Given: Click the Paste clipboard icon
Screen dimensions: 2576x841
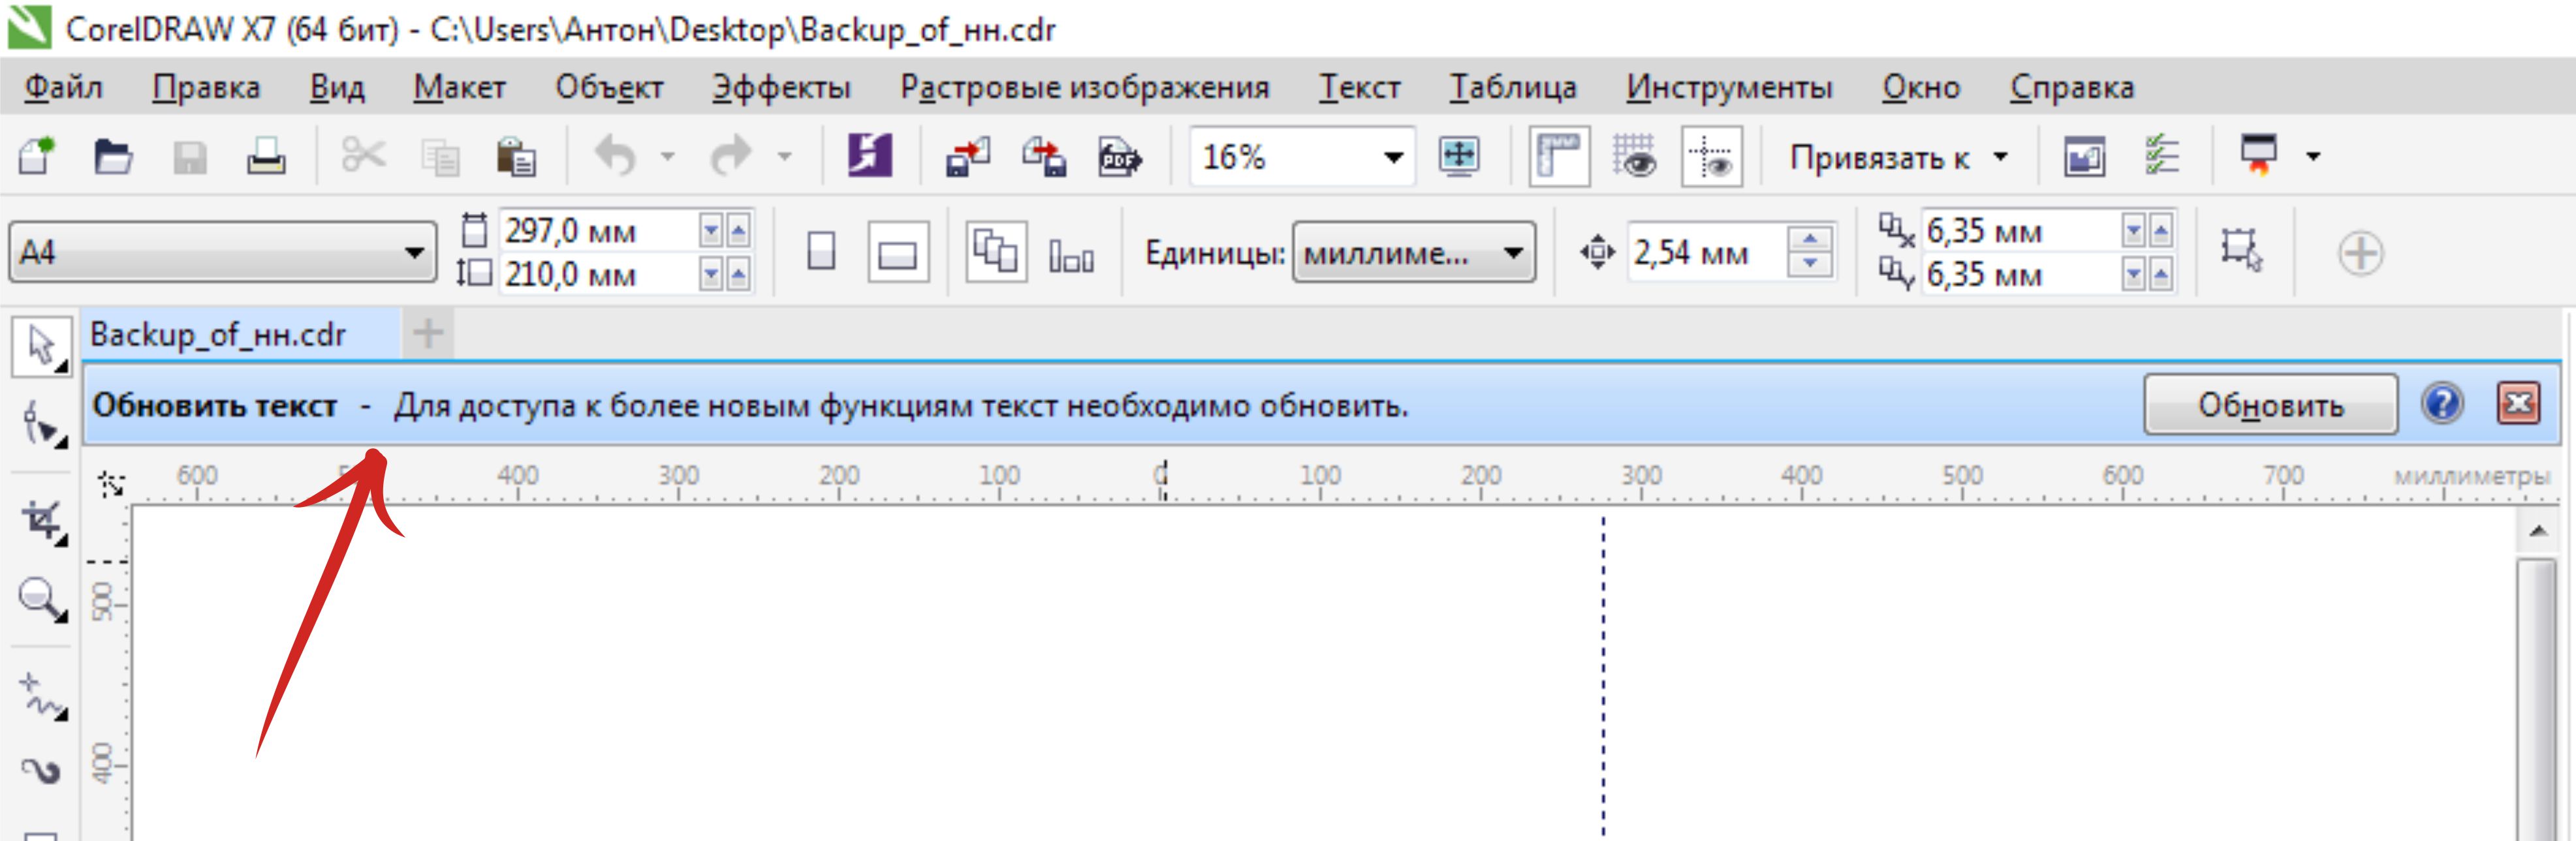Looking at the screenshot, I should click(516, 157).
